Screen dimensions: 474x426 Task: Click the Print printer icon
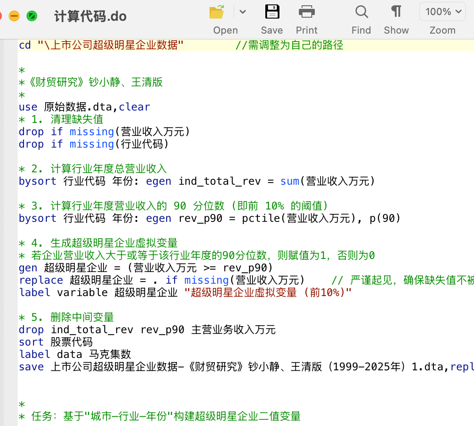pyautogui.click(x=306, y=12)
